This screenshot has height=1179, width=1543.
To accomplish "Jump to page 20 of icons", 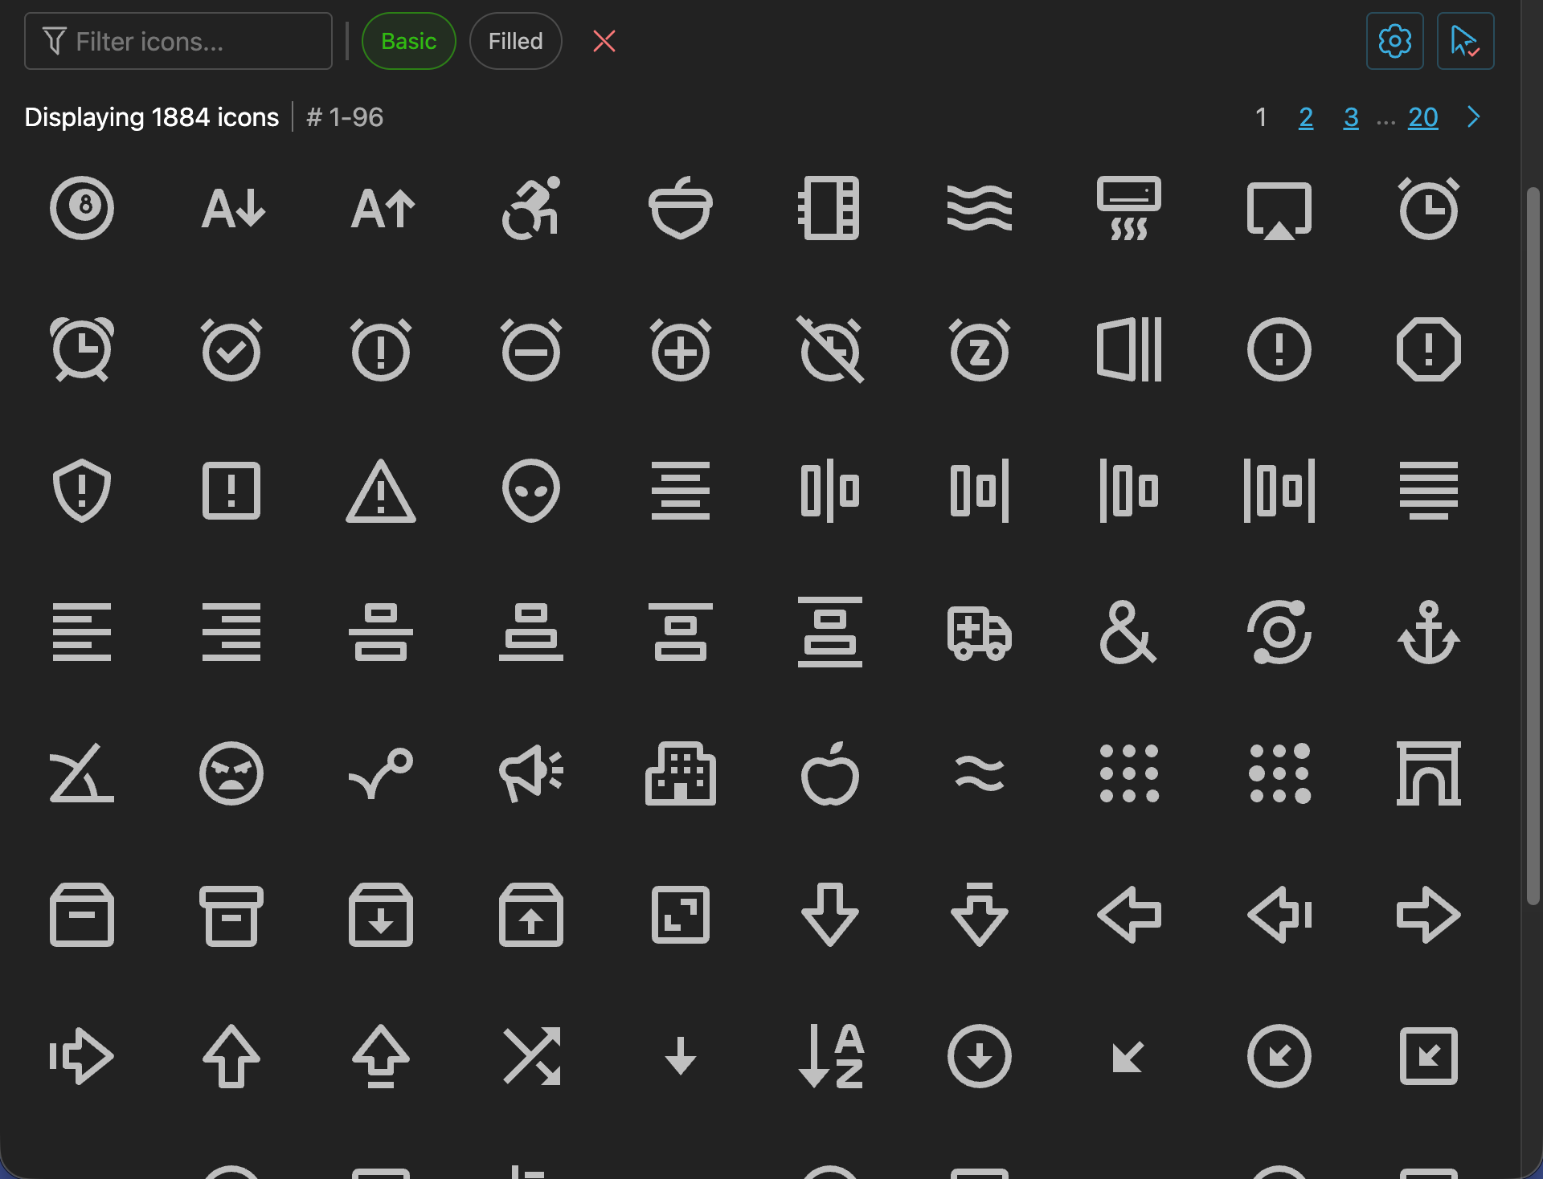I will click(x=1422, y=117).
